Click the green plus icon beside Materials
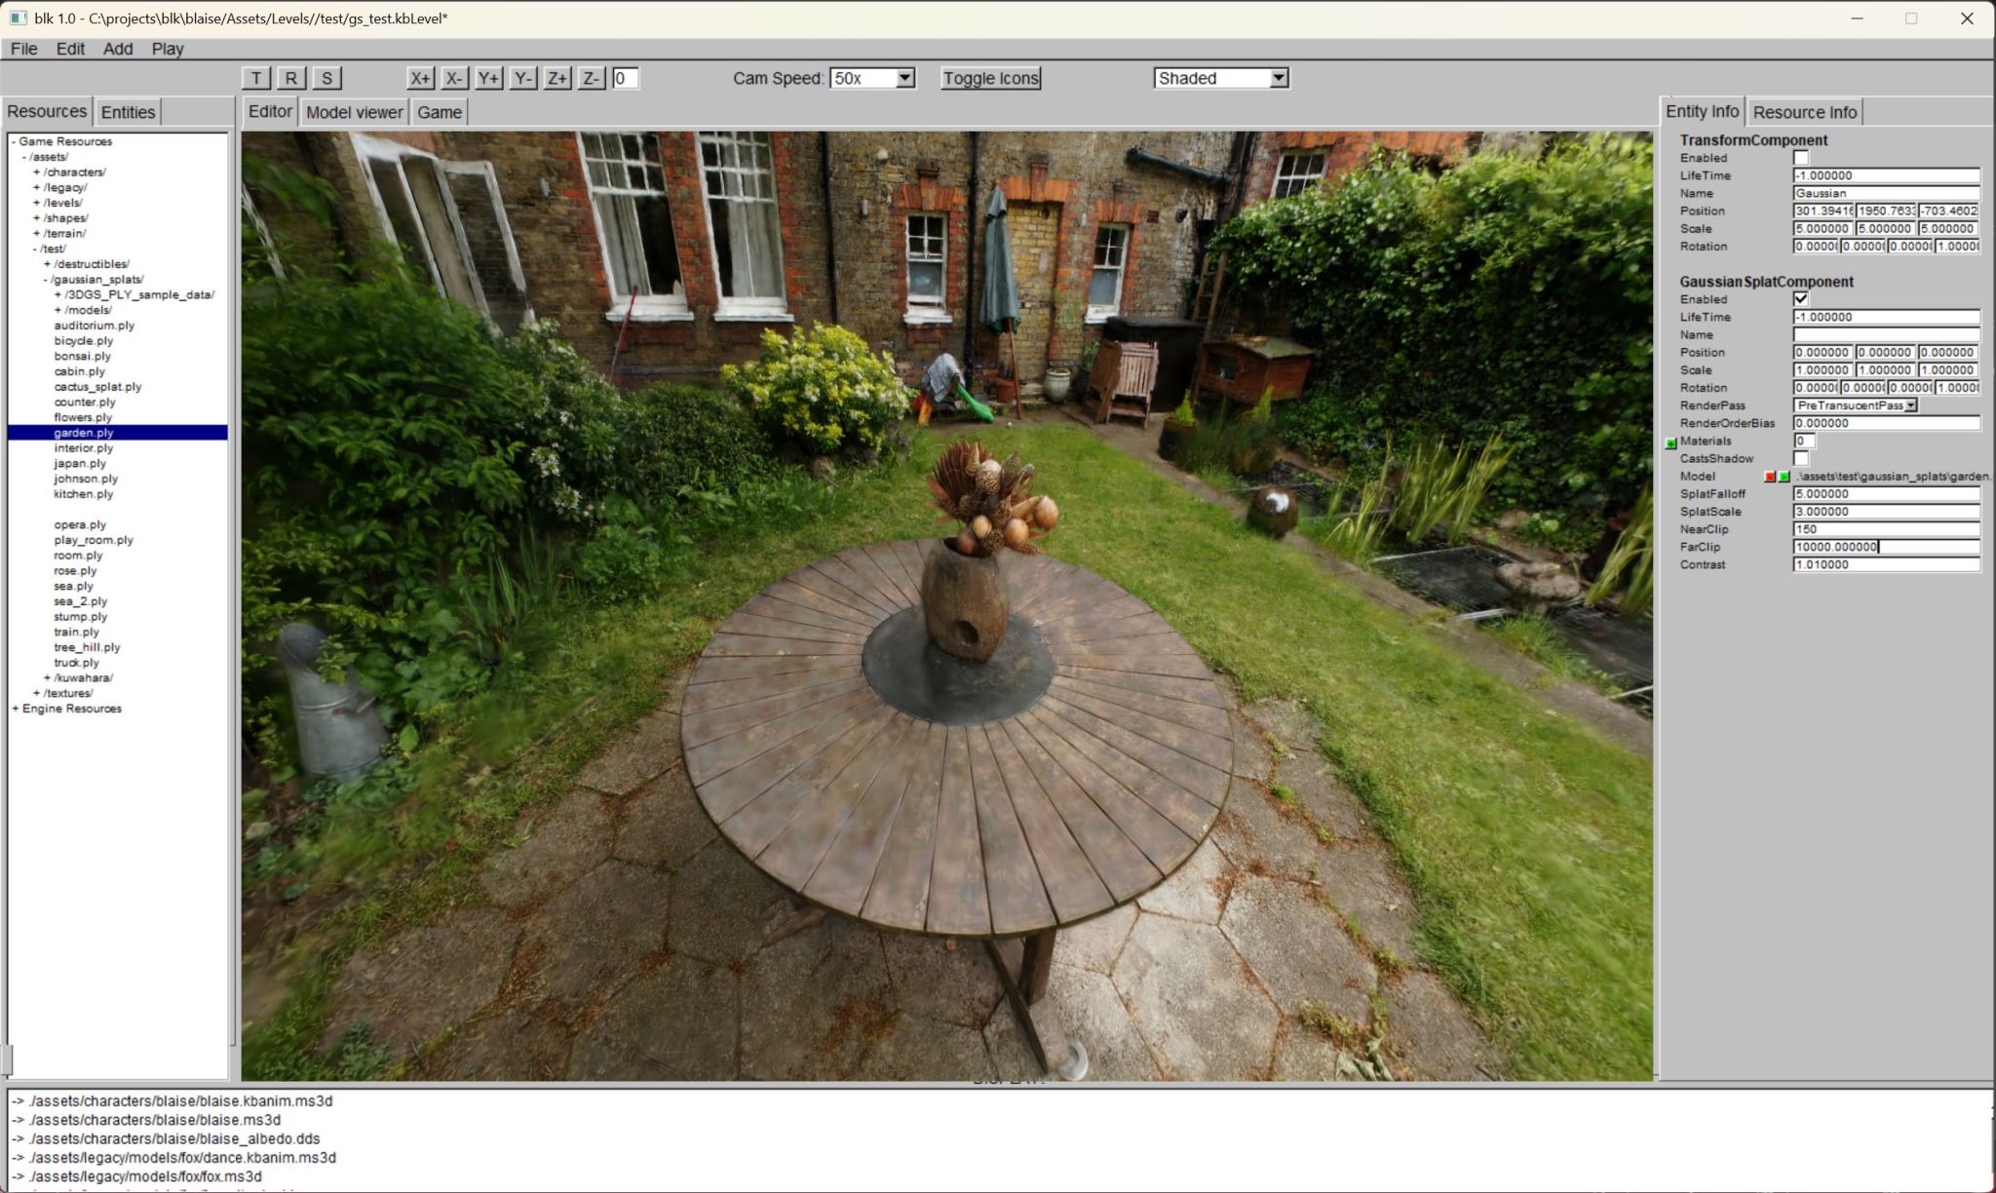The image size is (1996, 1193). tap(1670, 443)
